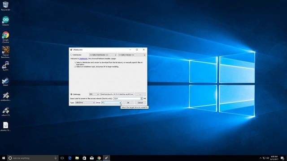Image resolution: width=287 pixels, height=161 pixels.
Task: Click the disk image file path field
Action: [117, 94]
